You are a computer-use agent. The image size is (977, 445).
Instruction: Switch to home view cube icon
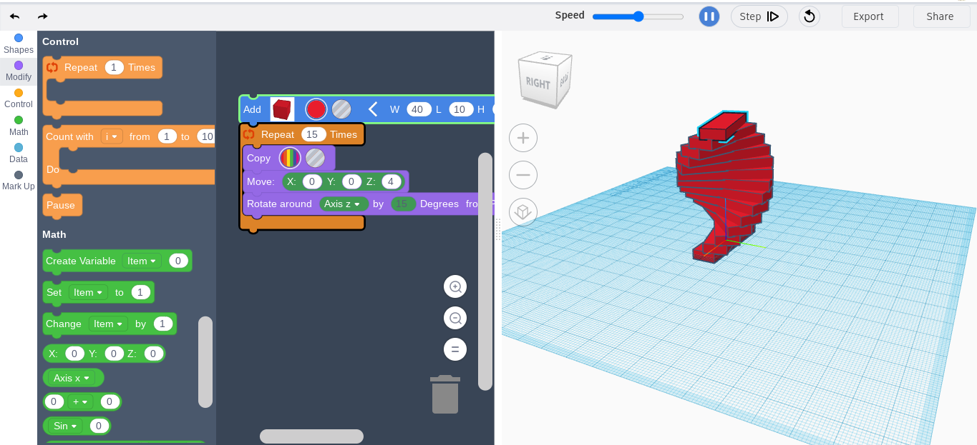point(523,211)
